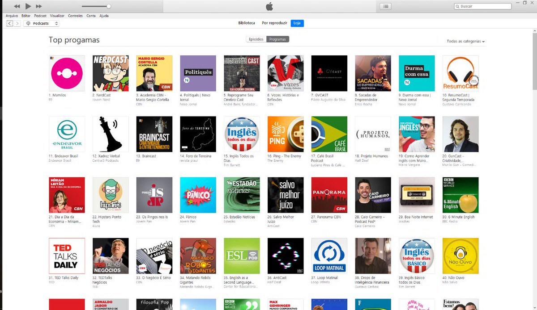
Task: Open the Politiquês podcast artwork
Action: click(x=198, y=73)
